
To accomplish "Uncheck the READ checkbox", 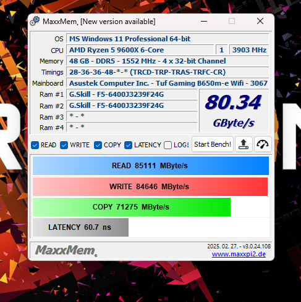I will tap(35, 145).
